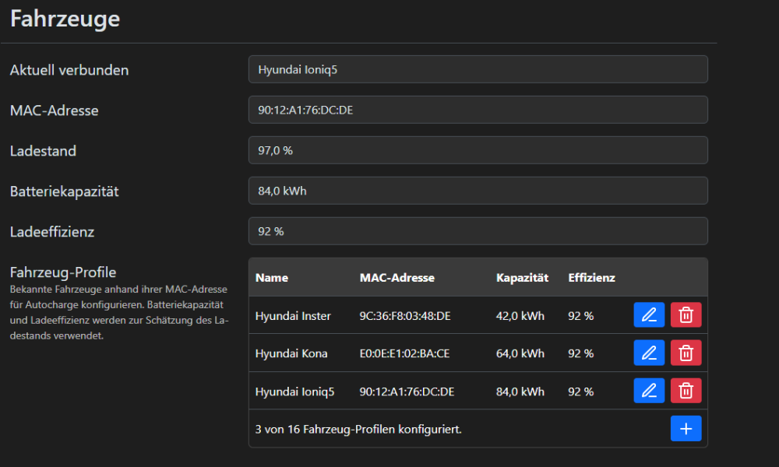This screenshot has width=779, height=467.
Task: Click the Ladeeffizienz field showing 92 %
Action: click(478, 231)
